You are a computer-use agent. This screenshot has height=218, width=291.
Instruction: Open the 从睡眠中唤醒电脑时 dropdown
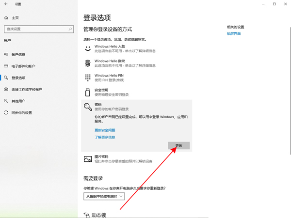[104, 196]
